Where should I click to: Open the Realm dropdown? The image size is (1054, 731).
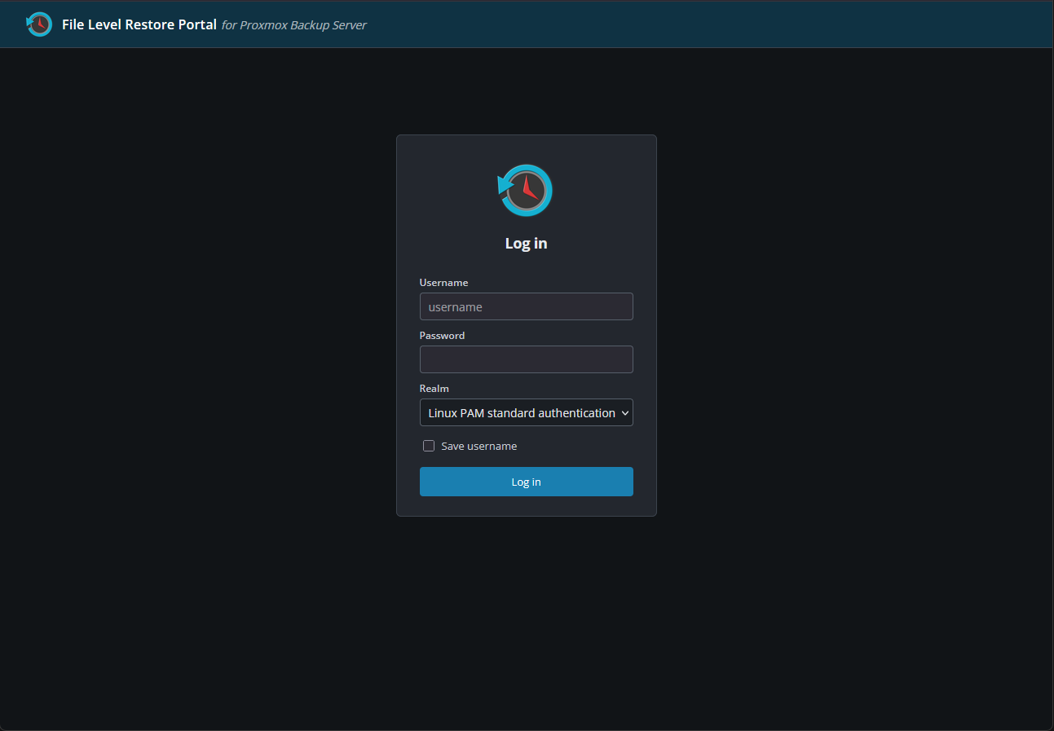[x=526, y=412]
